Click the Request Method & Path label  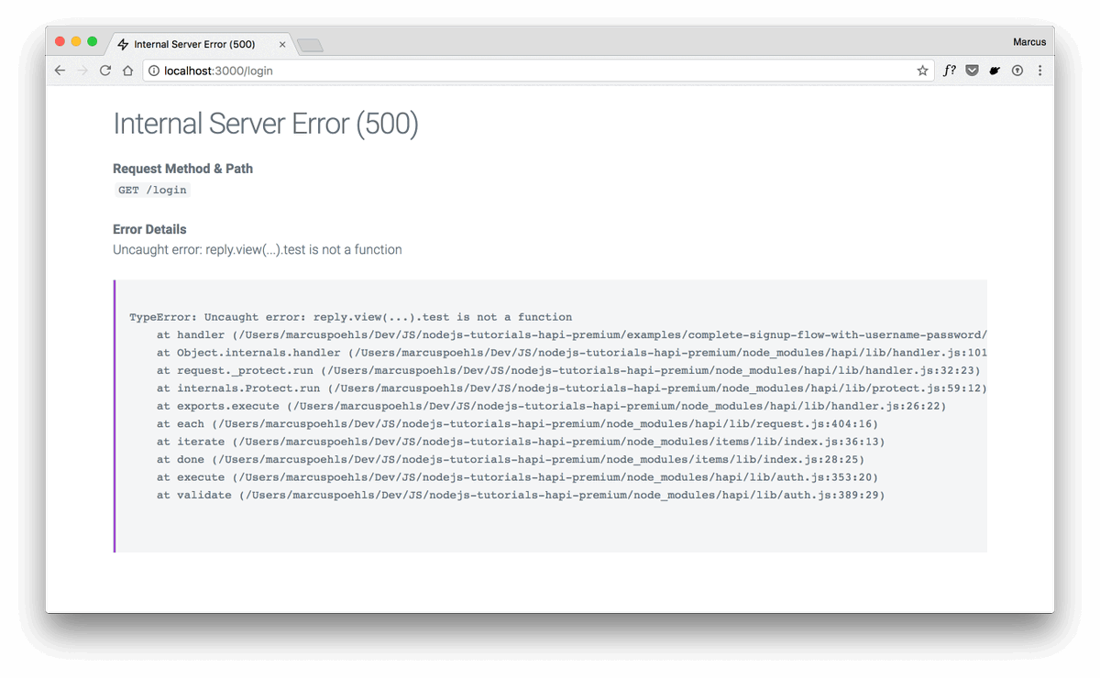point(182,169)
